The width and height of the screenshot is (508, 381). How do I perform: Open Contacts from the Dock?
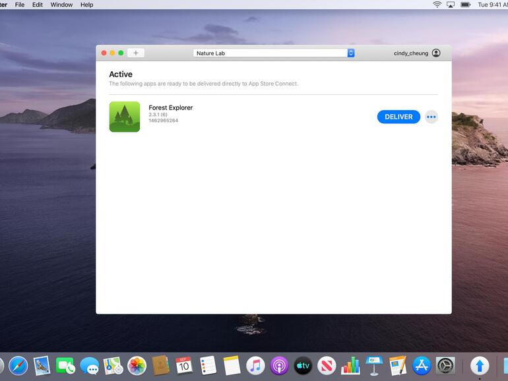(x=161, y=366)
